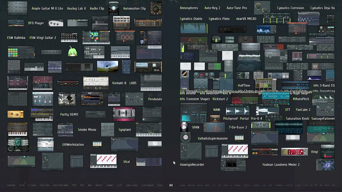342x192 pixels.
Task: Open the white blank thumbnail in effects panel
Action: (227, 56)
